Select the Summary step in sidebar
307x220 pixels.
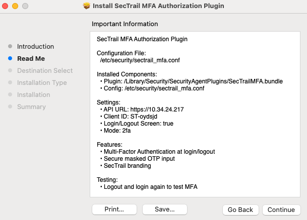(31, 106)
